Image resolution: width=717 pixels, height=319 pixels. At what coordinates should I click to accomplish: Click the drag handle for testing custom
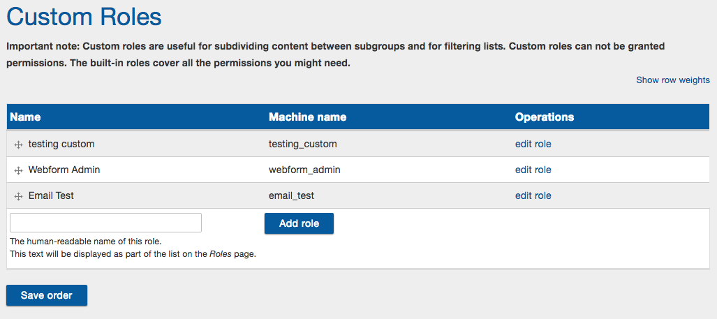click(x=18, y=144)
